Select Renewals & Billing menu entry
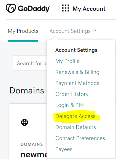This screenshot has height=159, width=116. (77, 72)
